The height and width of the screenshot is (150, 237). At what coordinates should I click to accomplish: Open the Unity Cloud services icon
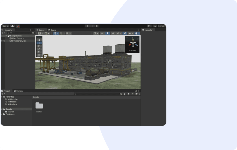(x=13, y=26)
